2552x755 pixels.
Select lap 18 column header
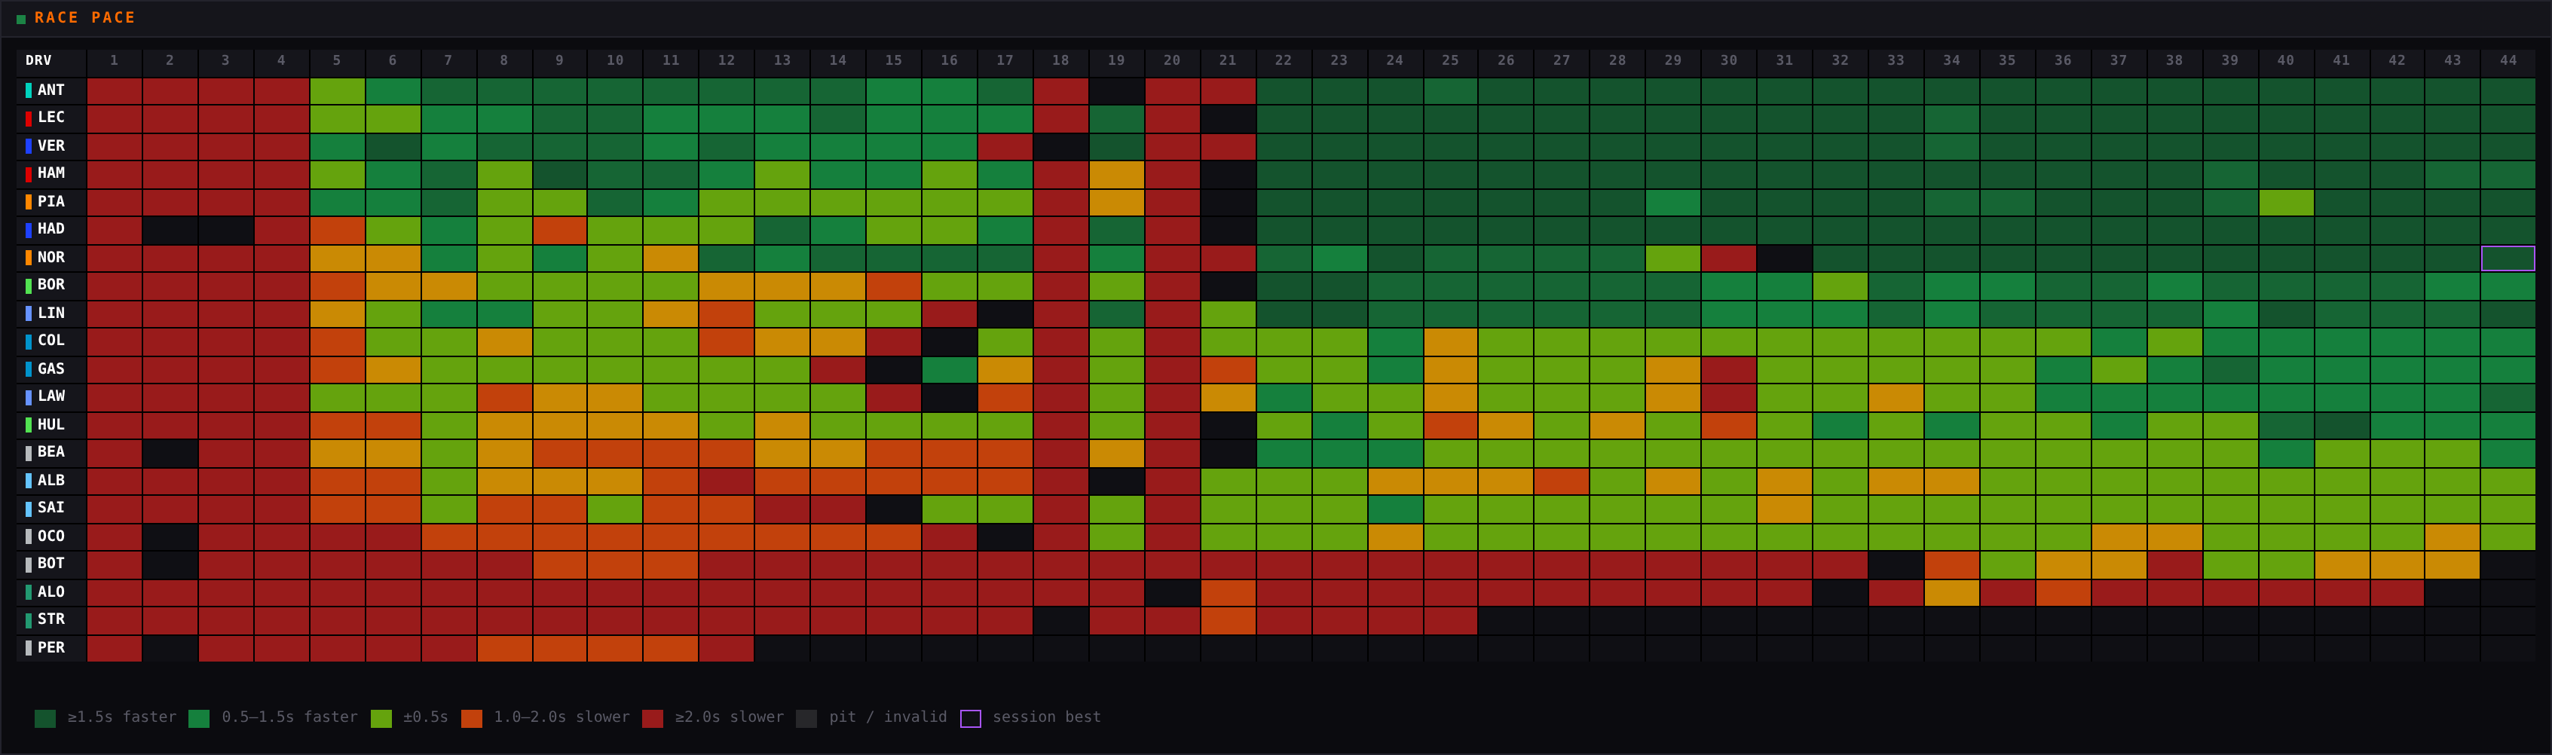click(1061, 62)
